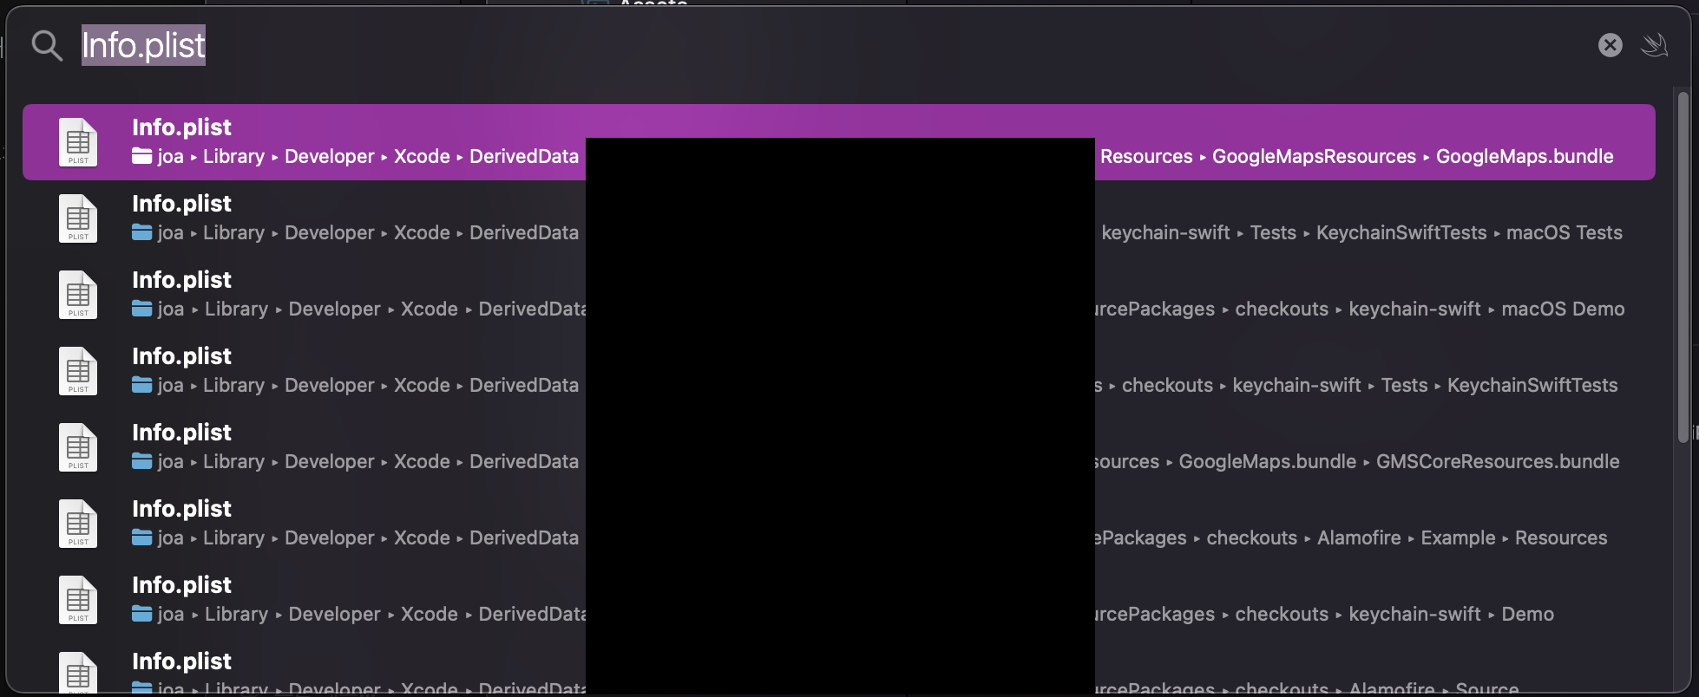Image resolution: width=1699 pixels, height=697 pixels.
Task: Click the magnifying glass search icon
Action: tap(47, 45)
